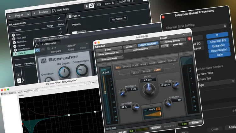Click the Channel EQ slot in Selection-Based Processing

[218, 41]
